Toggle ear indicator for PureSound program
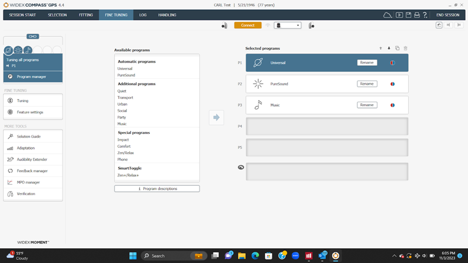 tap(393, 84)
